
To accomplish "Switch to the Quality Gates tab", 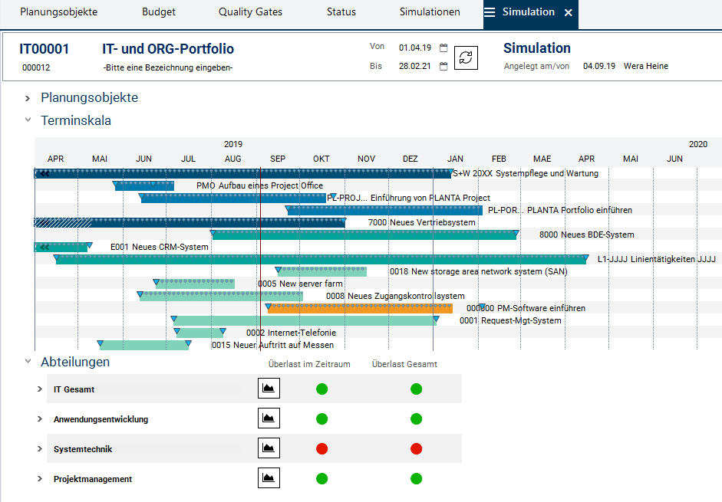I will pyautogui.click(x=250, y=12).
